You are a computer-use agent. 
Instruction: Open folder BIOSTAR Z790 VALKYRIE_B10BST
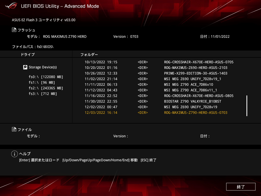(193, 101)
